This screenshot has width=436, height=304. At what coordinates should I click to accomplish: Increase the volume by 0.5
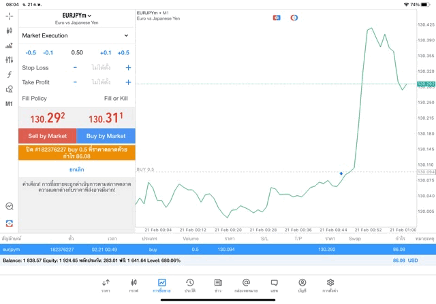(123, 53)
